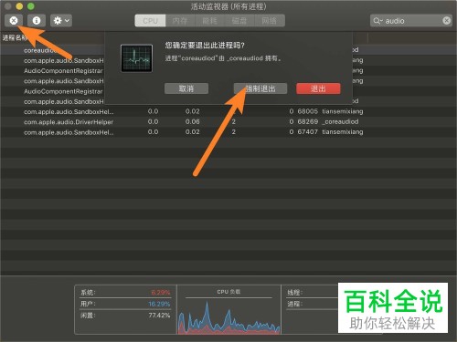This screenshot has height=342, width=457.
Task: Click PID value 68269
Action: [308, 121]
